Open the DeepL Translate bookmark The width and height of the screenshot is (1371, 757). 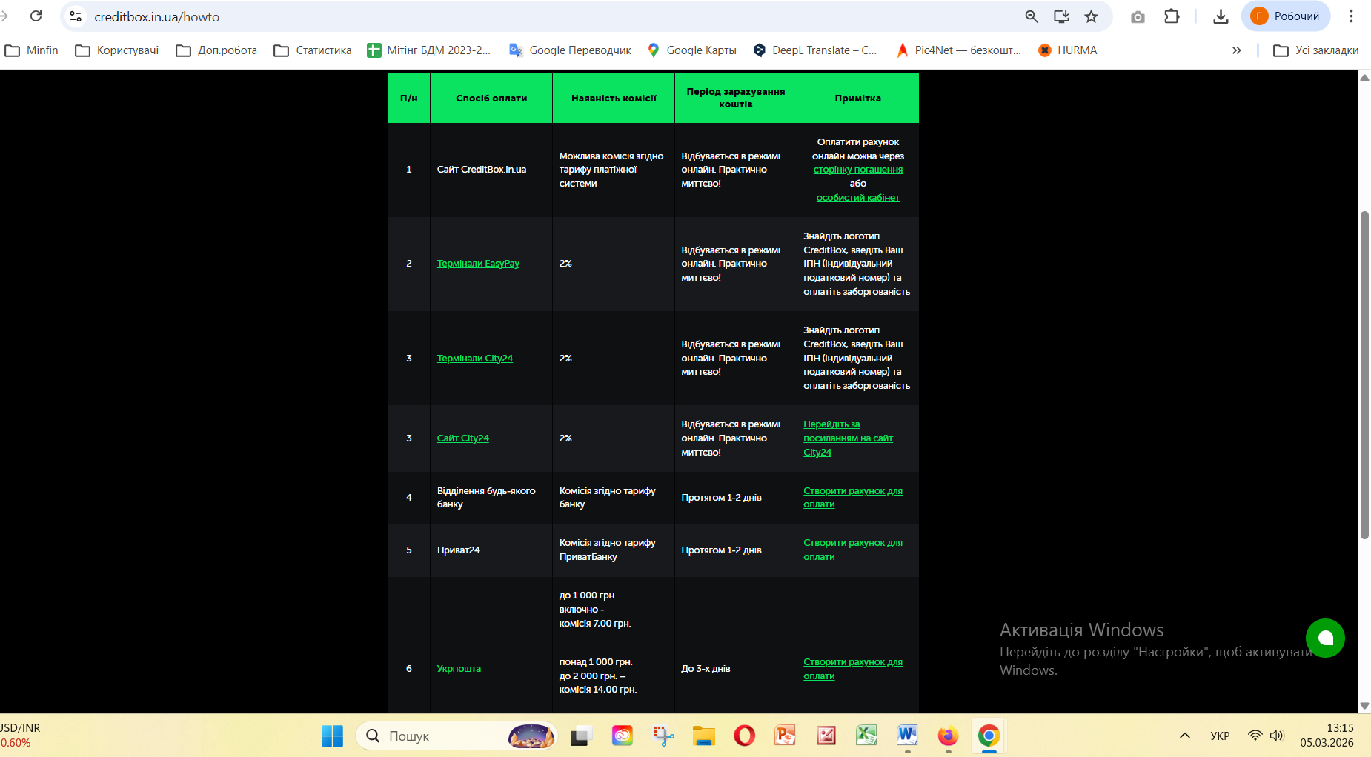tap(814, 50)
